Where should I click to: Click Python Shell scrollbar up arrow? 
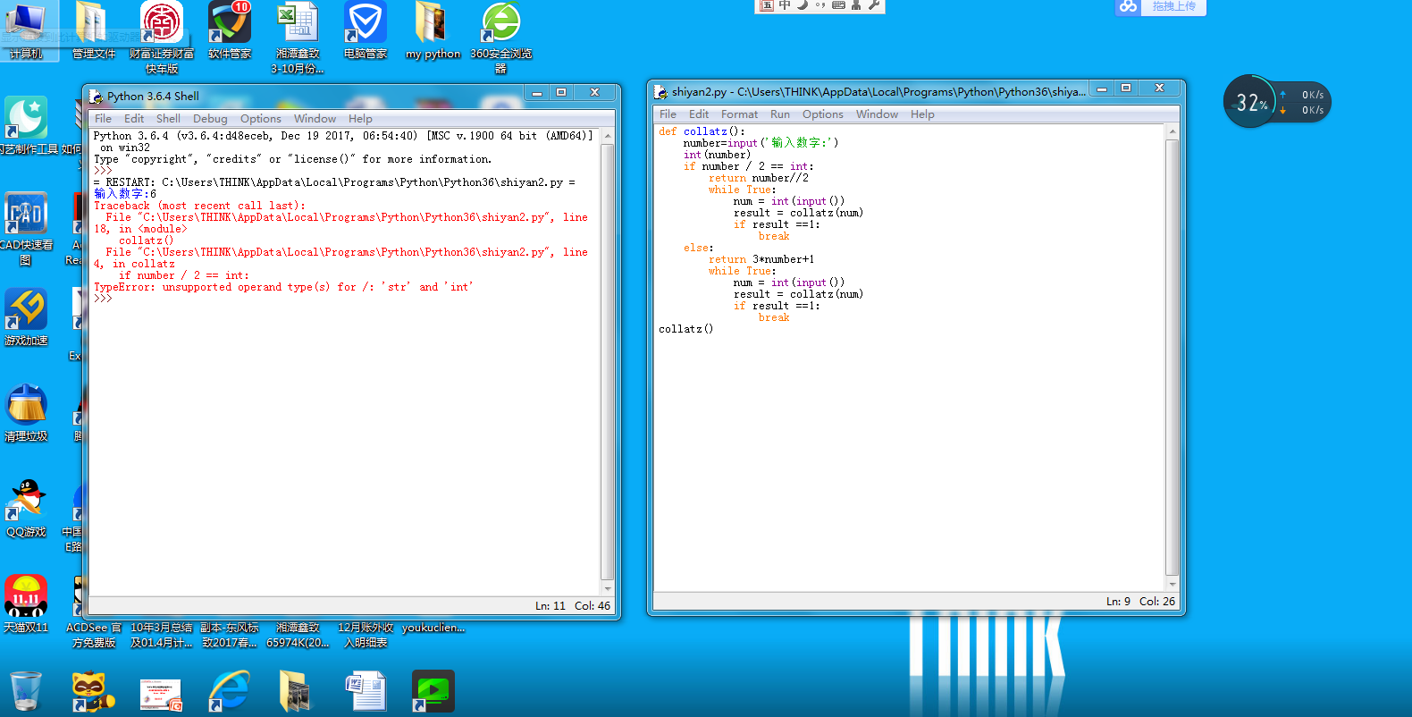[608, 136]
